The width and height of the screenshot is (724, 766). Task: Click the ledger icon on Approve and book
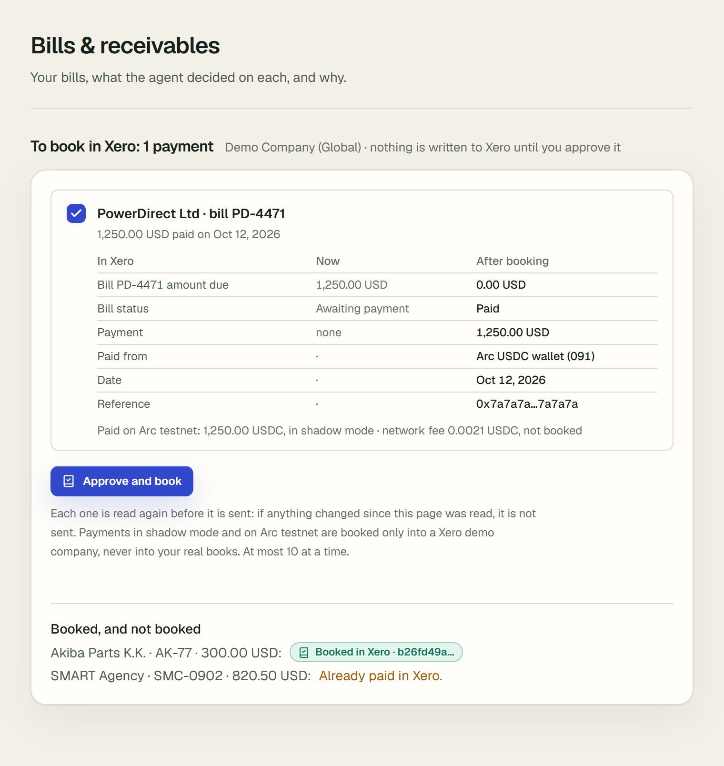69,481
